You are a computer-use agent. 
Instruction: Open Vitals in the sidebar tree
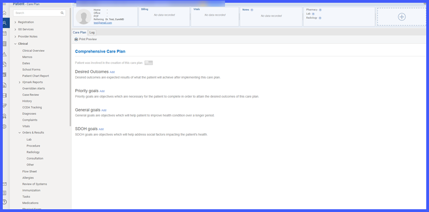[26, 126]
